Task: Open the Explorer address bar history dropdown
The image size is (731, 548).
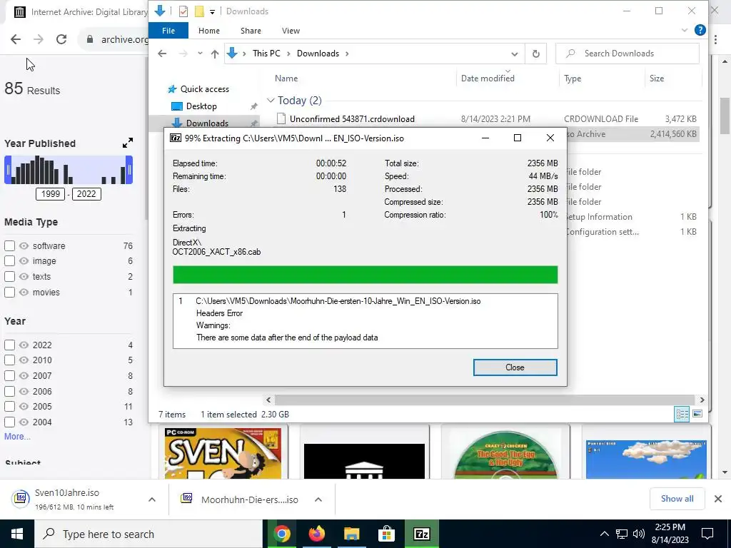Action: (x=514, y=54)
